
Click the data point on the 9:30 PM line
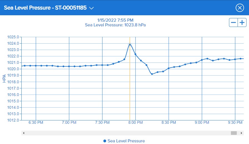click(235, 59)
